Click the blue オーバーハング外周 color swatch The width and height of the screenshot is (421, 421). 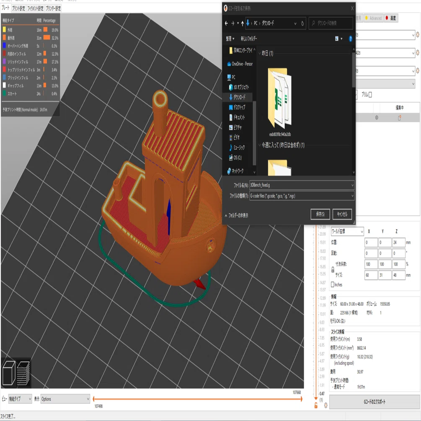[4, 45]
